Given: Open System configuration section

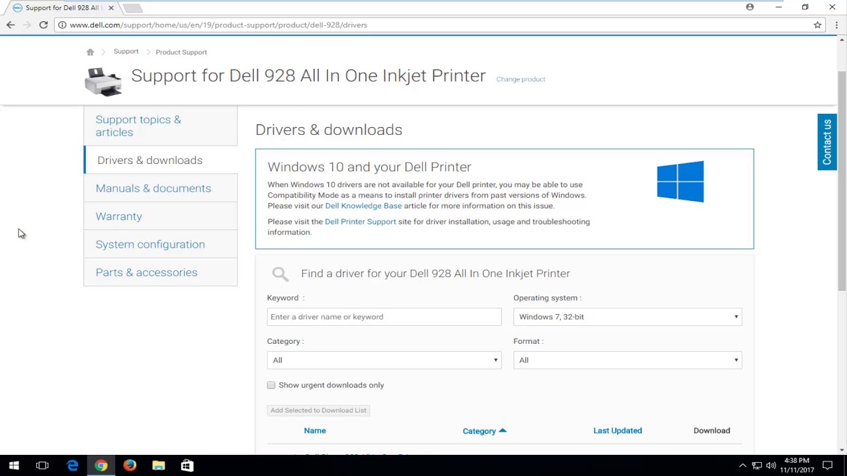Looking at the screenshot, I should [x=160, y=245].
